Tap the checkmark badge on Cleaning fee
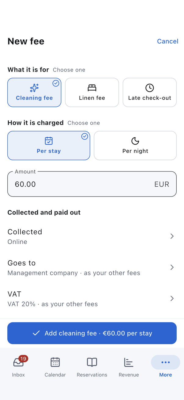184x400 pixels. [x=56, y=83]
